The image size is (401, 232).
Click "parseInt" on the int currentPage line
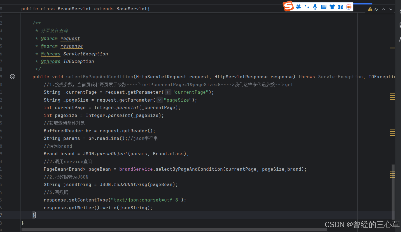128,108
